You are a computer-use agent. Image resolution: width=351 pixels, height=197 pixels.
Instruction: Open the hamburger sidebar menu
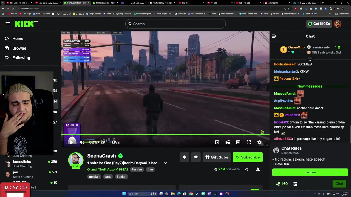(x=8, y=24)
